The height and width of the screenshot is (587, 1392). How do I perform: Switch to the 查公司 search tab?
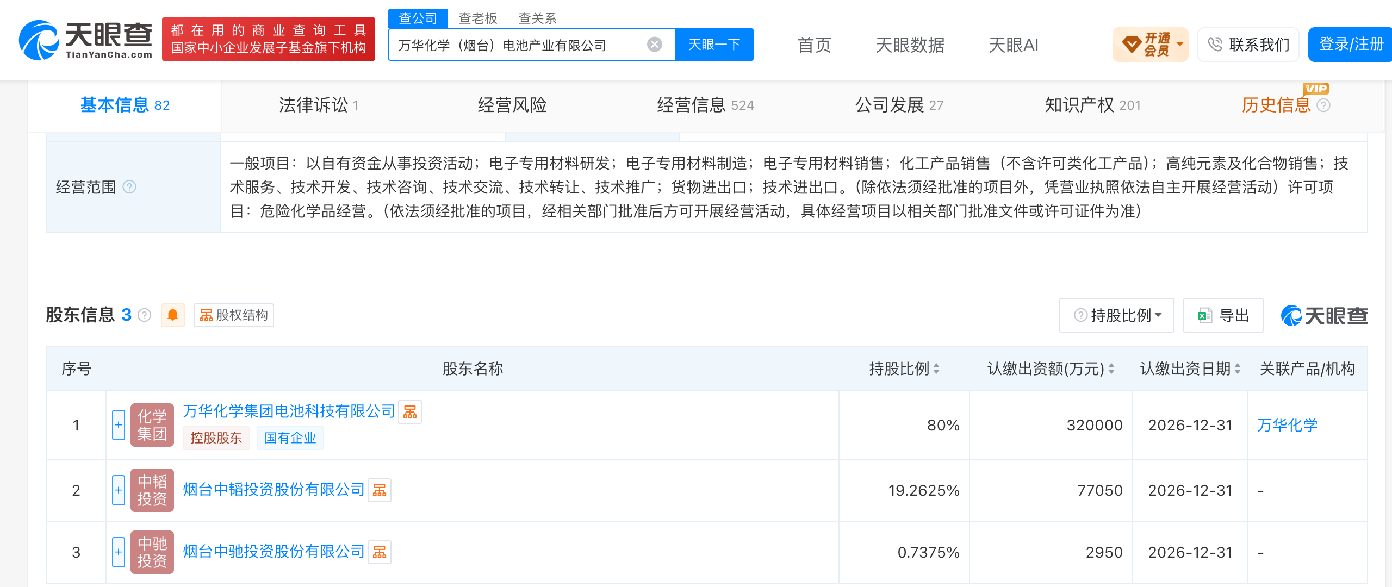click(x=418, y=18)
